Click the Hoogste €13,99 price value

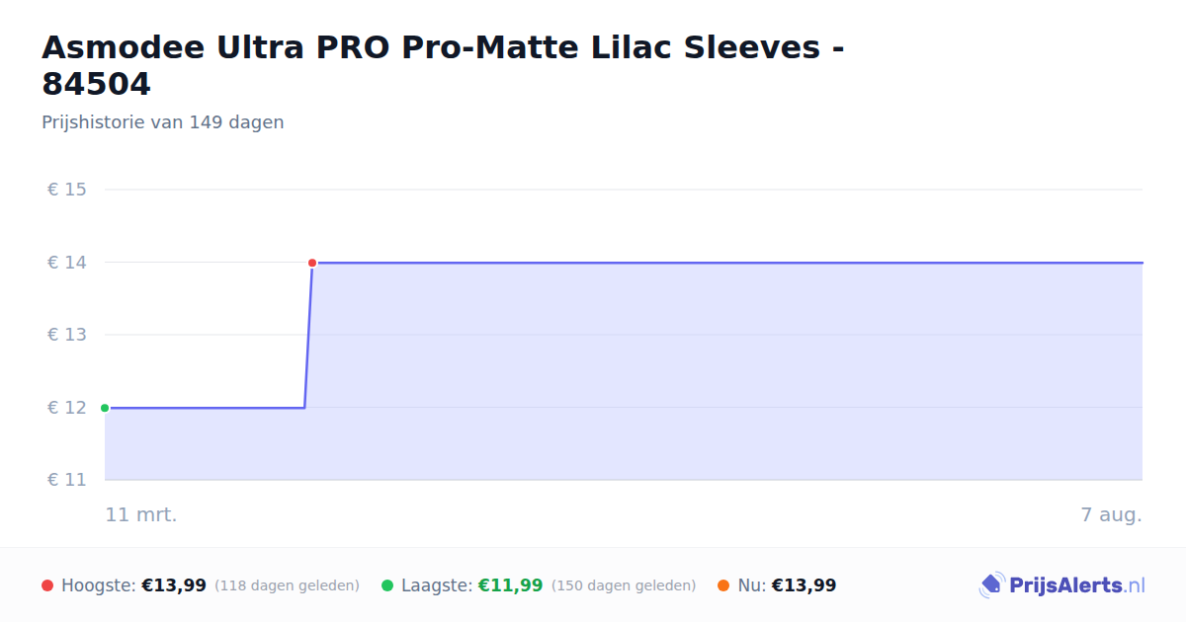174,585
